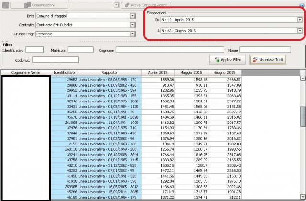306x201 pixels.
Task: Click the grey tool icon left of Comunicazioni
Action: click(6, 5)
